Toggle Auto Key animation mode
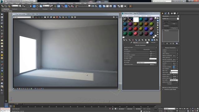Screen dimensions: 199x112 (x=160, y=109)
